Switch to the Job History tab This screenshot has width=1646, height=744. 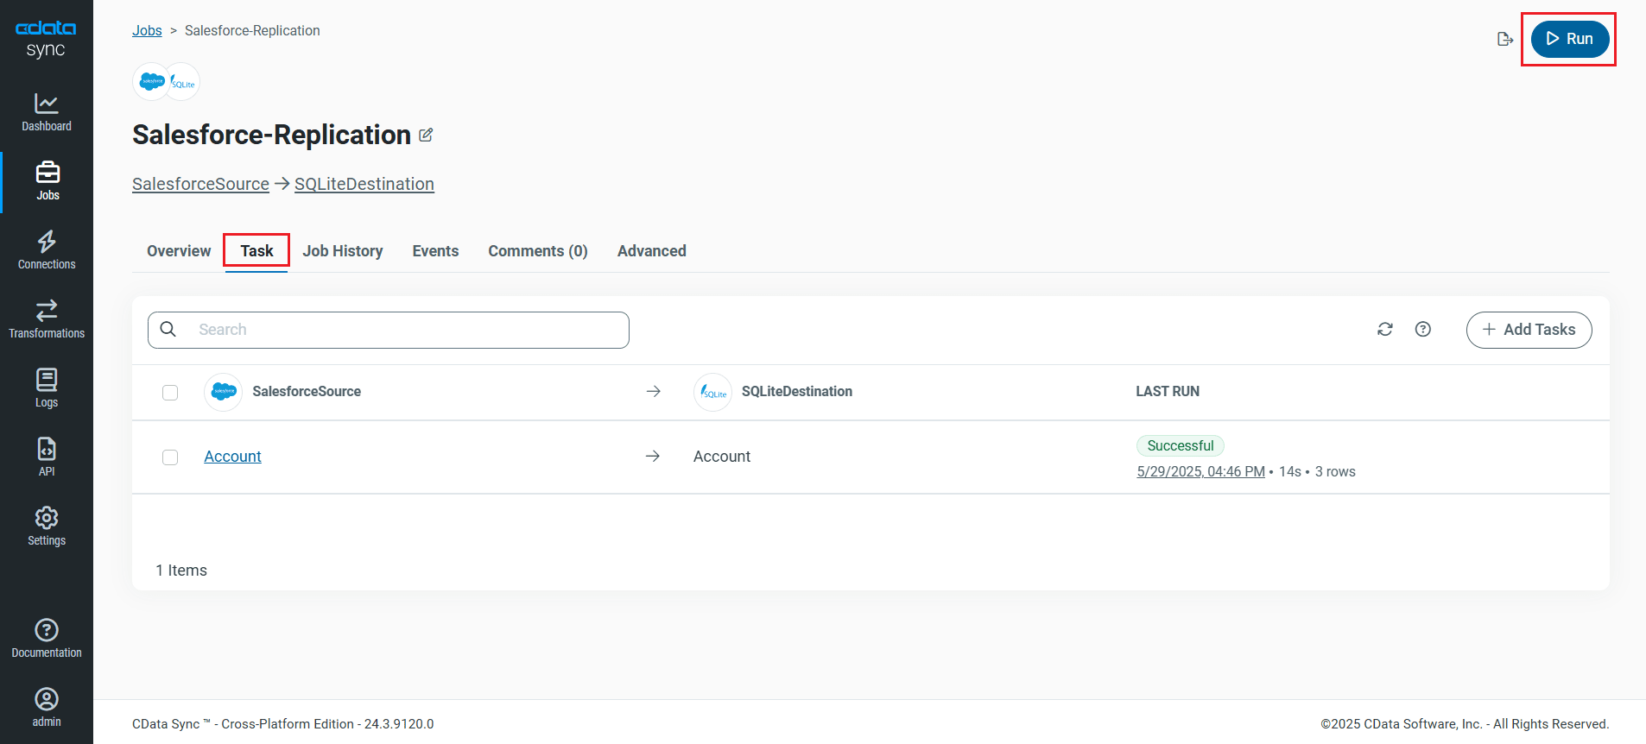click(x=343, y=251)
